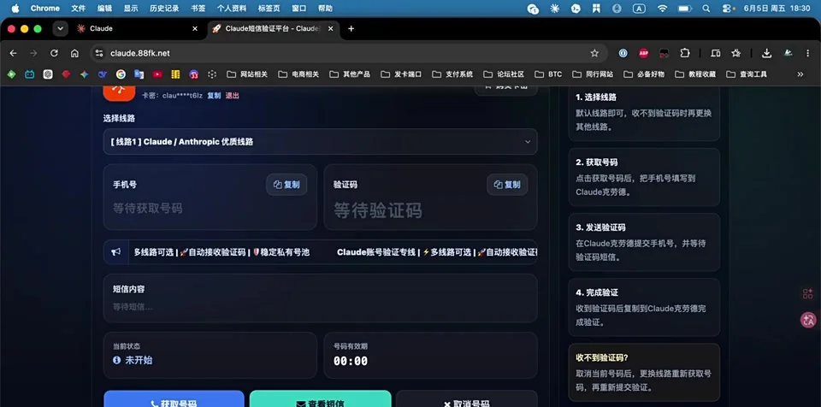Open the YouTube bookmark shortcut
Viewport: 821px width, 407px height.
[x=157, y=74]
